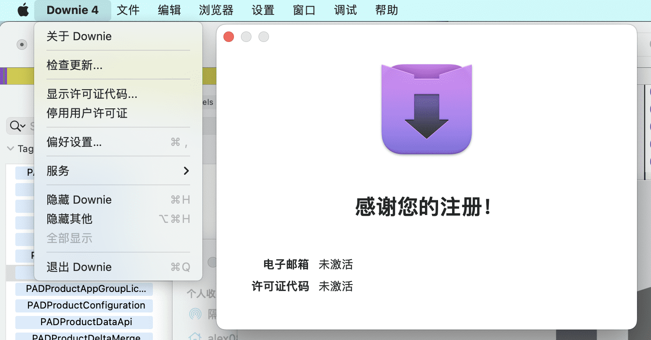Choose 关于 Downie from the menu

tap(118, 36)
